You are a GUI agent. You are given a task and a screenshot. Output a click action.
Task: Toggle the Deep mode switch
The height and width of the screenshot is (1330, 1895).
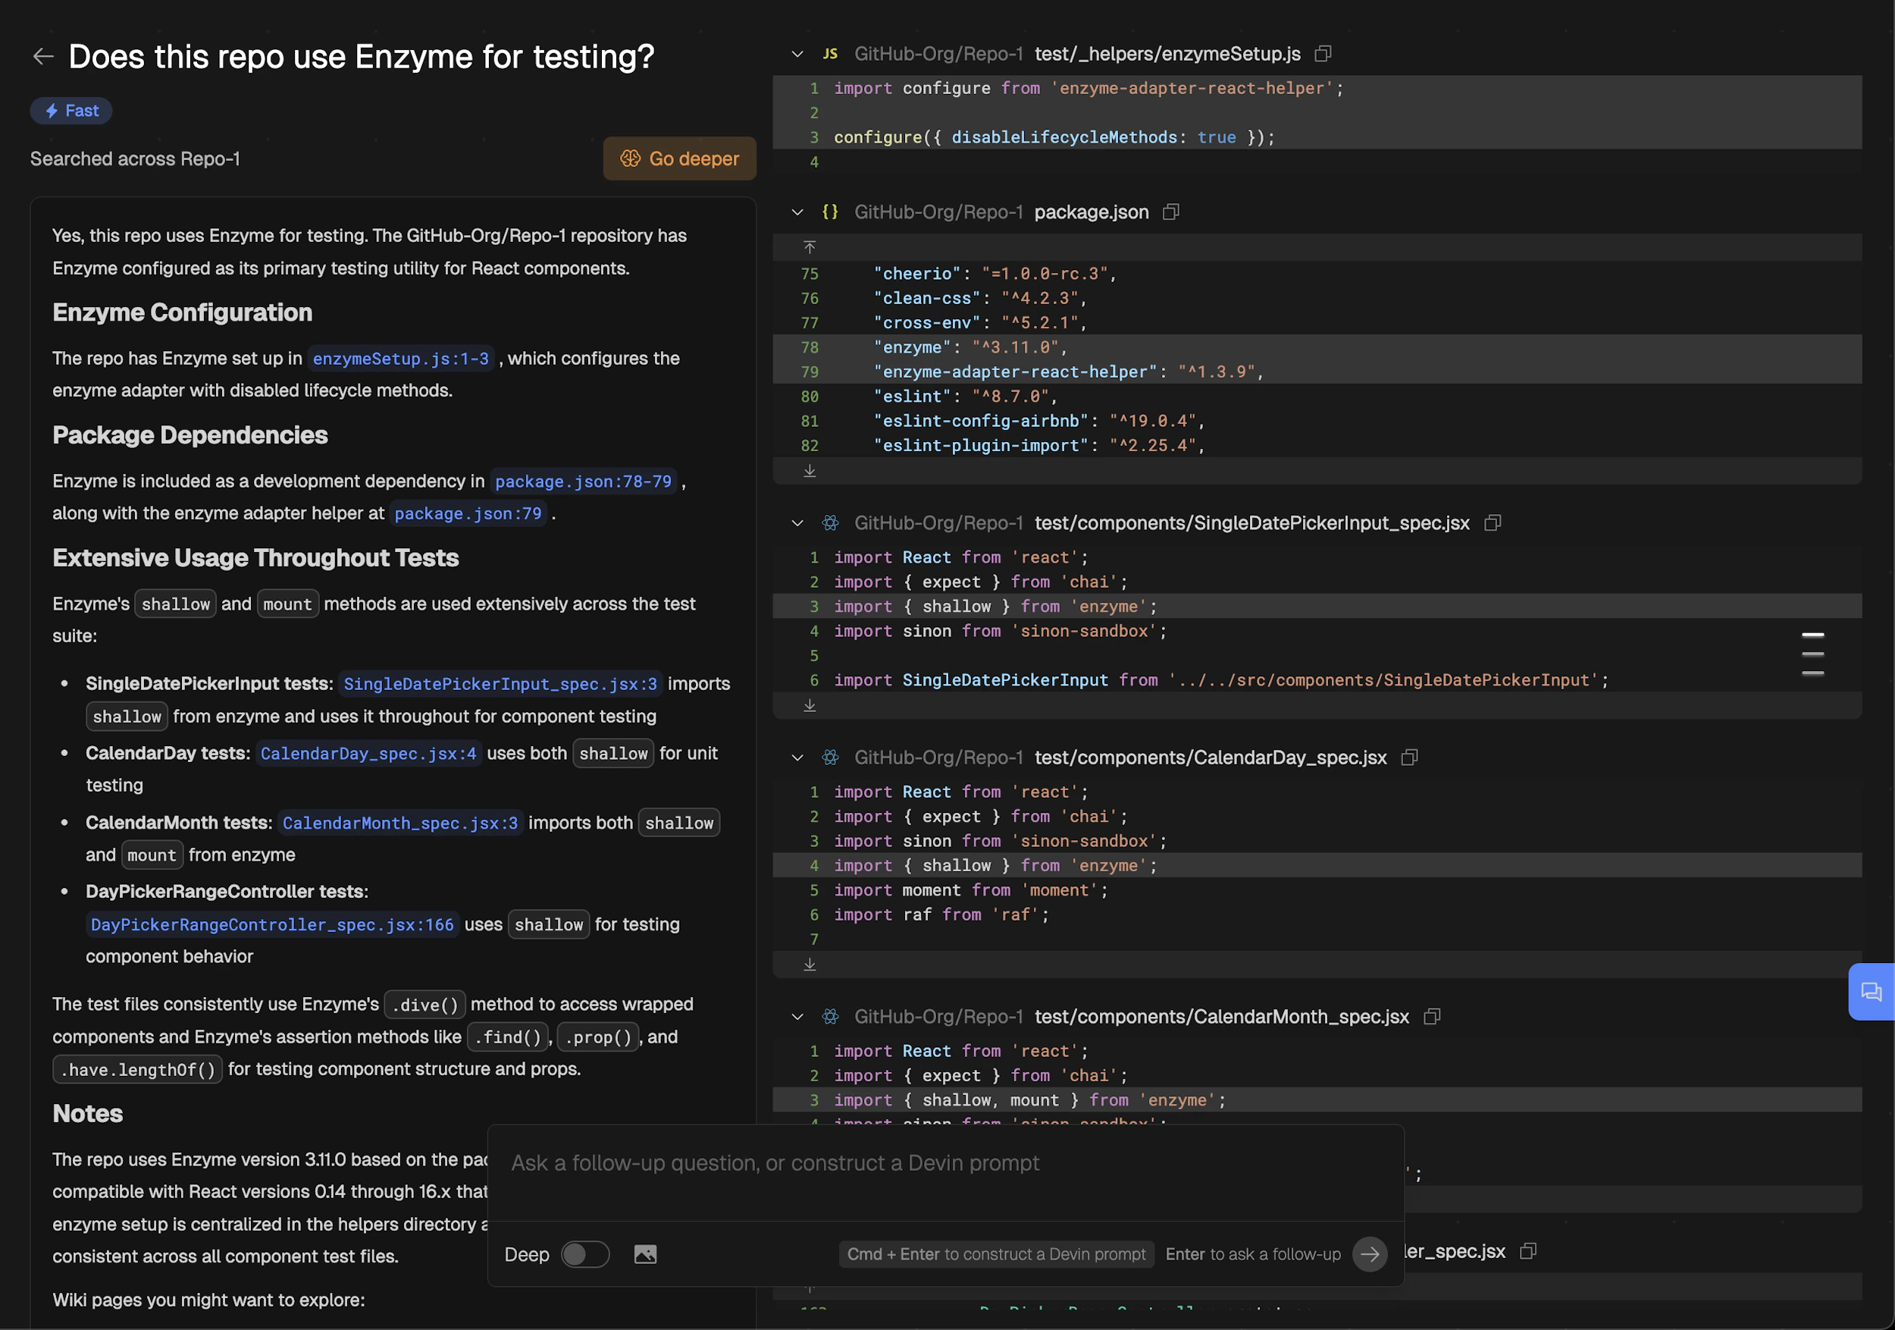click(585, 1254)
